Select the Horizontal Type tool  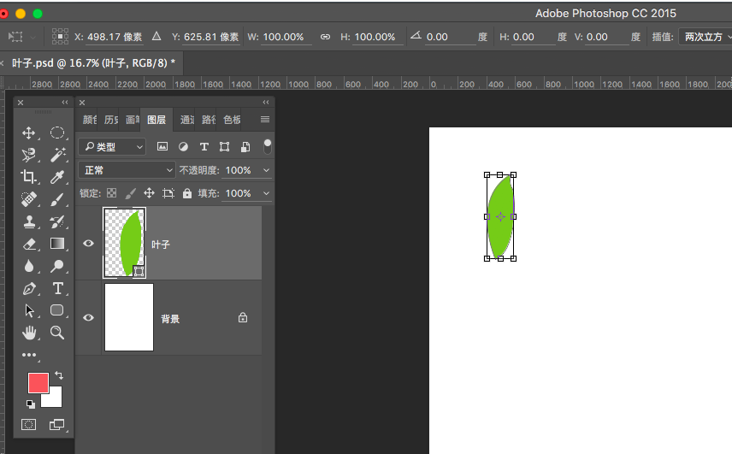point(57,288)
